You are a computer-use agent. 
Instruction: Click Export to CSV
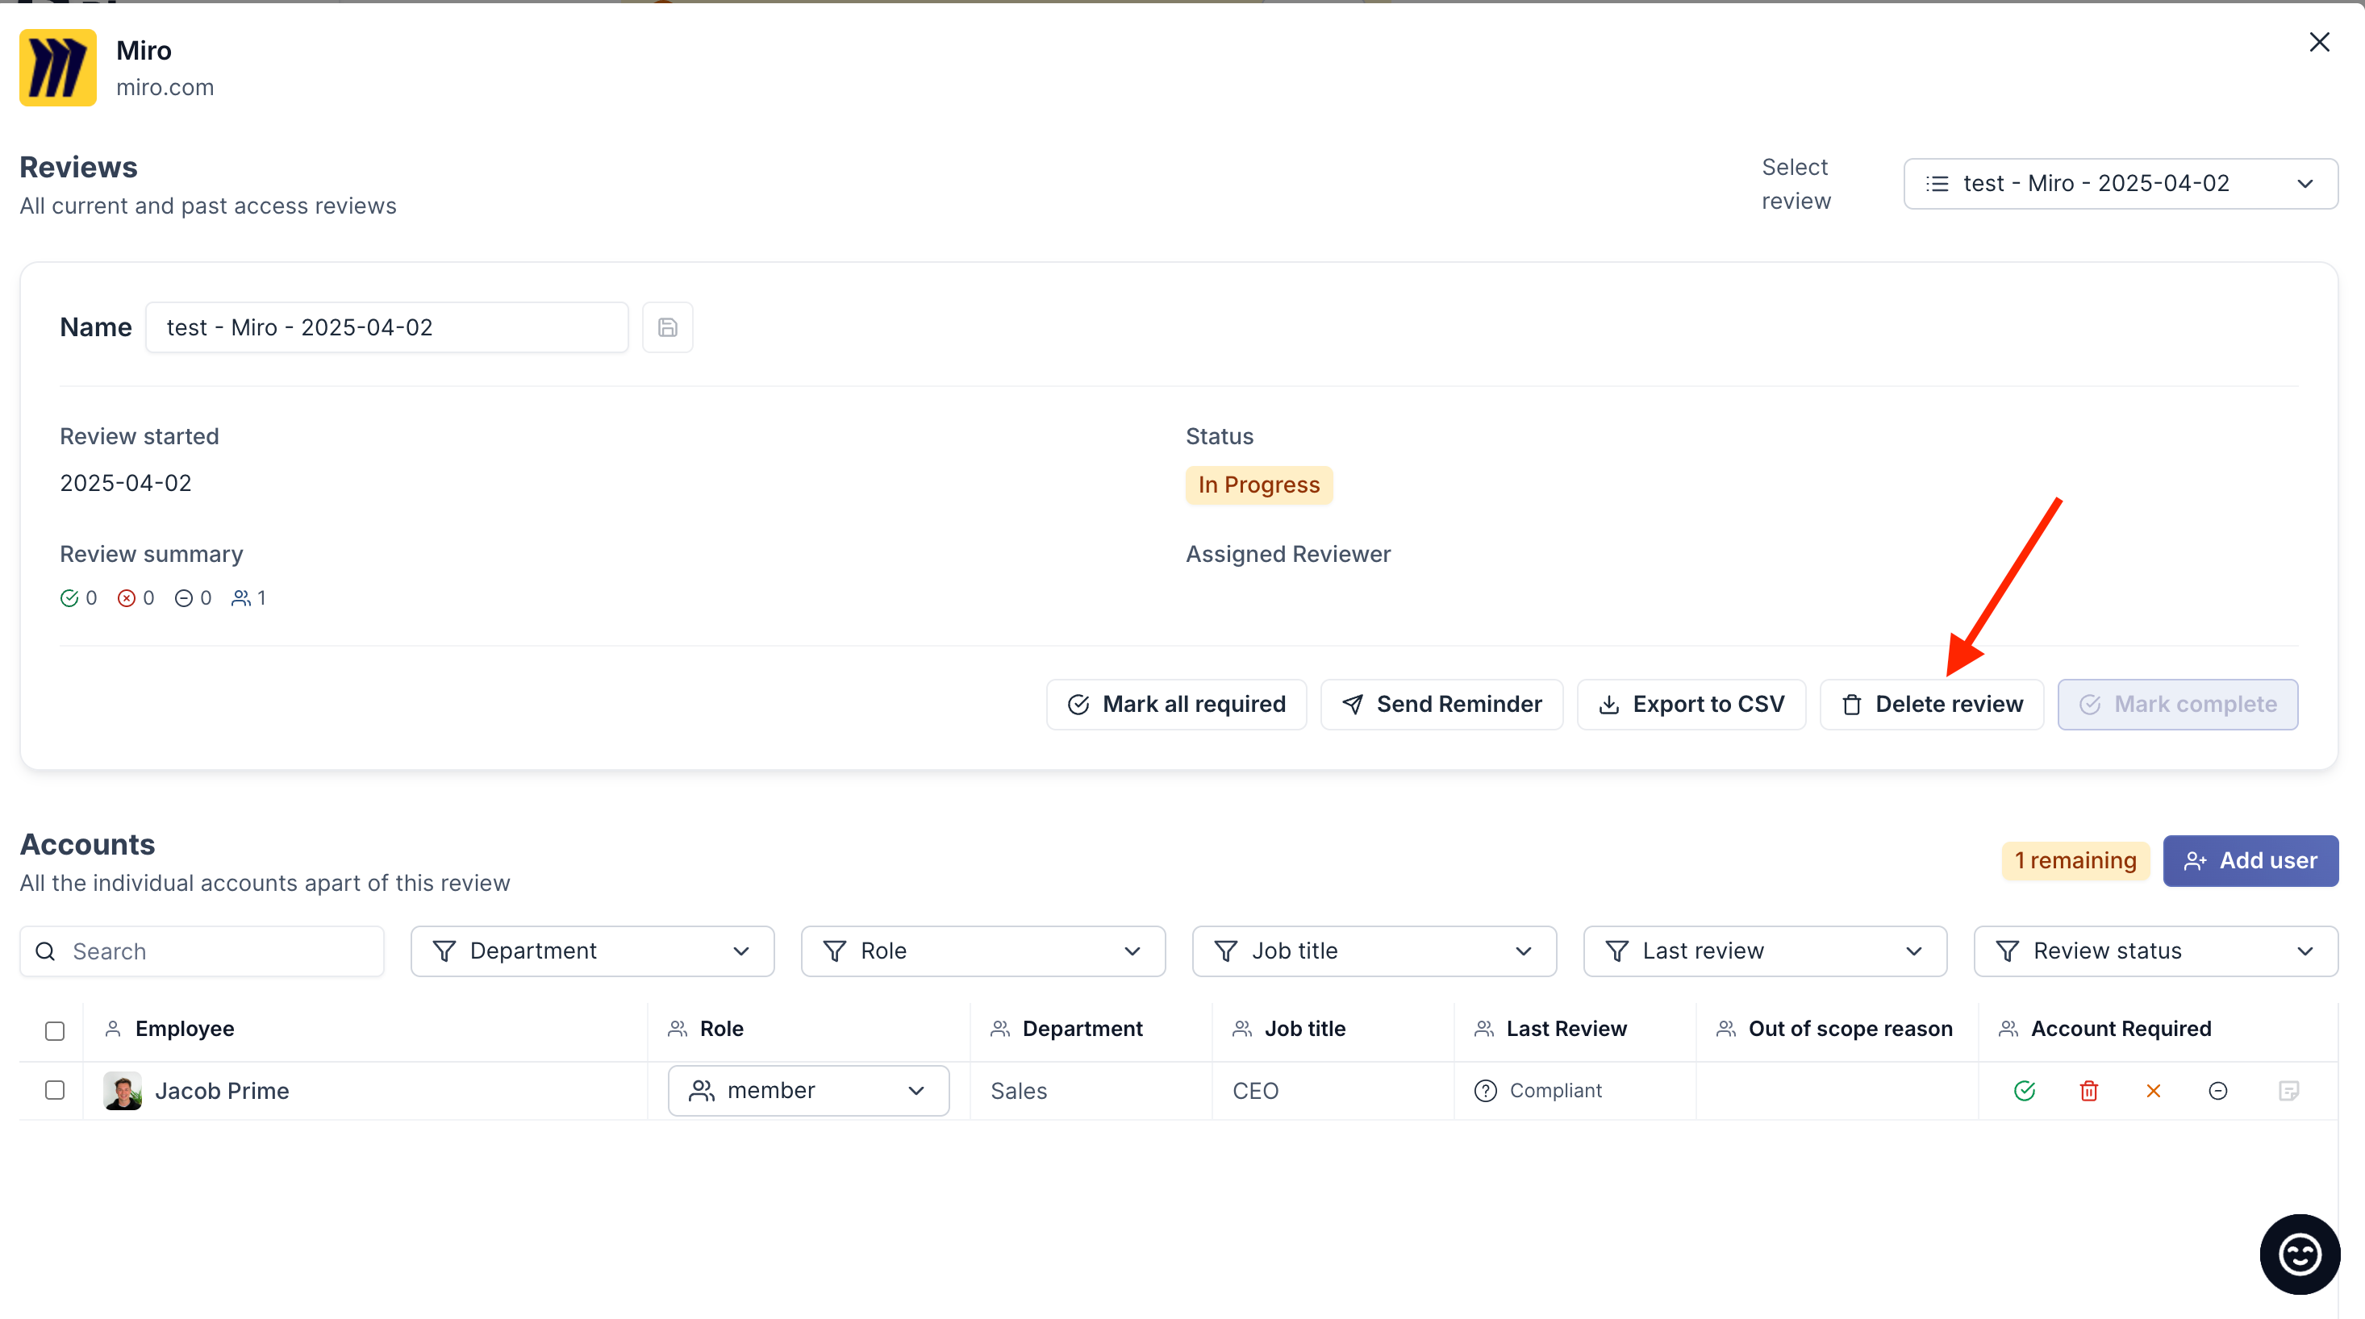pyautogui.click(x=1691, y=704)
